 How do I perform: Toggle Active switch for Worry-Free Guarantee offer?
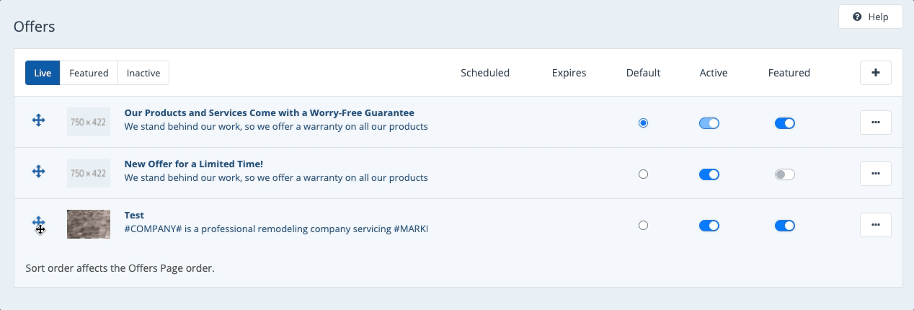[709, 123]
